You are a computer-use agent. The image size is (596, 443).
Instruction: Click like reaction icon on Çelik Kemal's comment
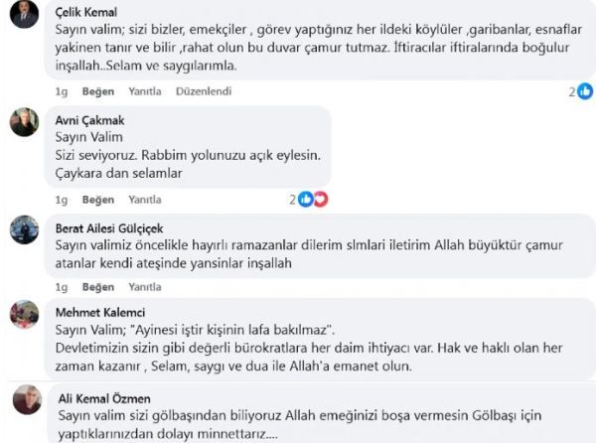pos(584,91)
